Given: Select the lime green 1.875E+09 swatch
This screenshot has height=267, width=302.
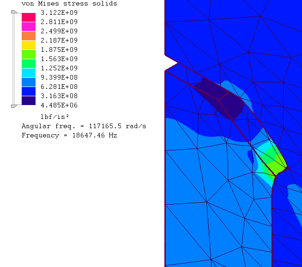Looking at the screenshot, I should (x=29, y=54).
